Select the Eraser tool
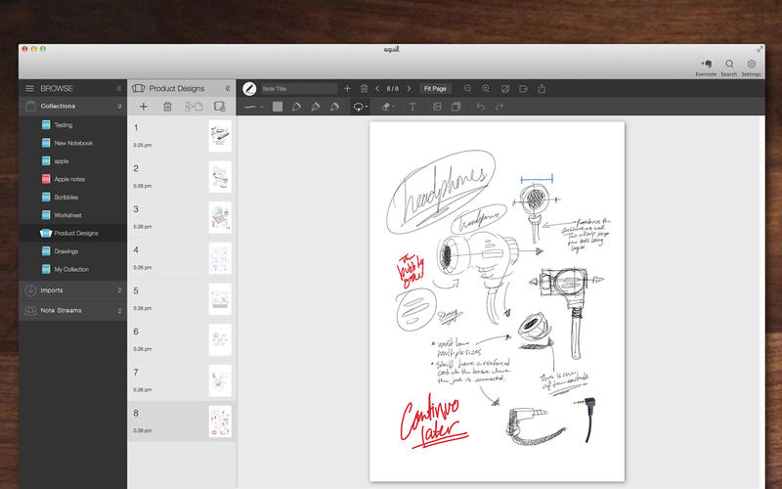 click(x=387, y=107)
